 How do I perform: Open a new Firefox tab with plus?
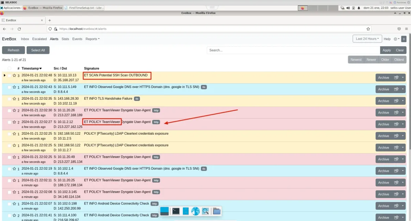[x=49, y=20]
